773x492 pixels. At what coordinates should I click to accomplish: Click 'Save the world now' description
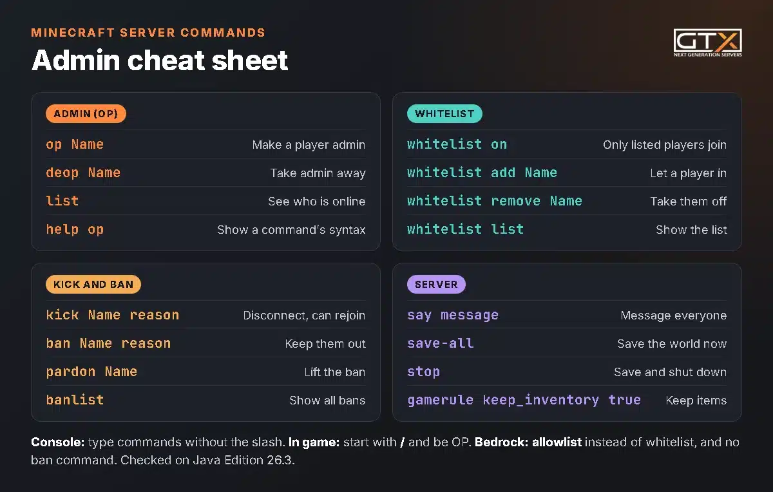click(x=672, y=344)
